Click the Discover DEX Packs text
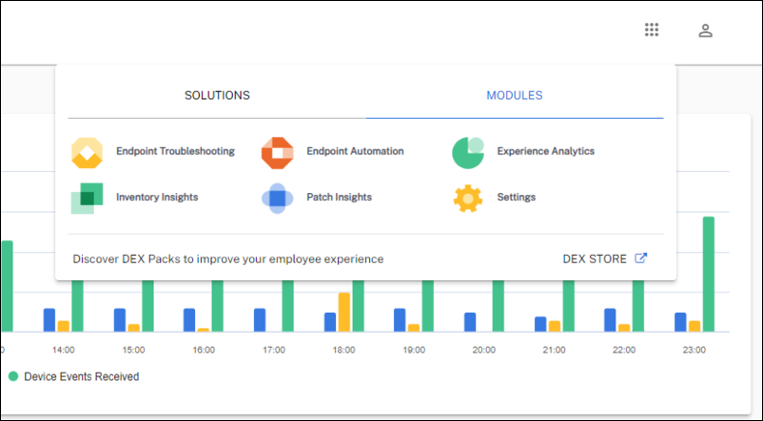Image resolution: width=763 pixels, height=421 pixels. [228, 258]
